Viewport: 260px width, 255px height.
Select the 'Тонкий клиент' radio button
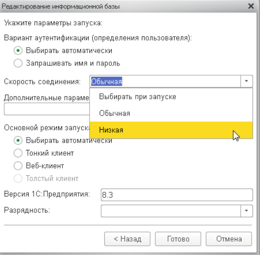click(x=18, y=153)
